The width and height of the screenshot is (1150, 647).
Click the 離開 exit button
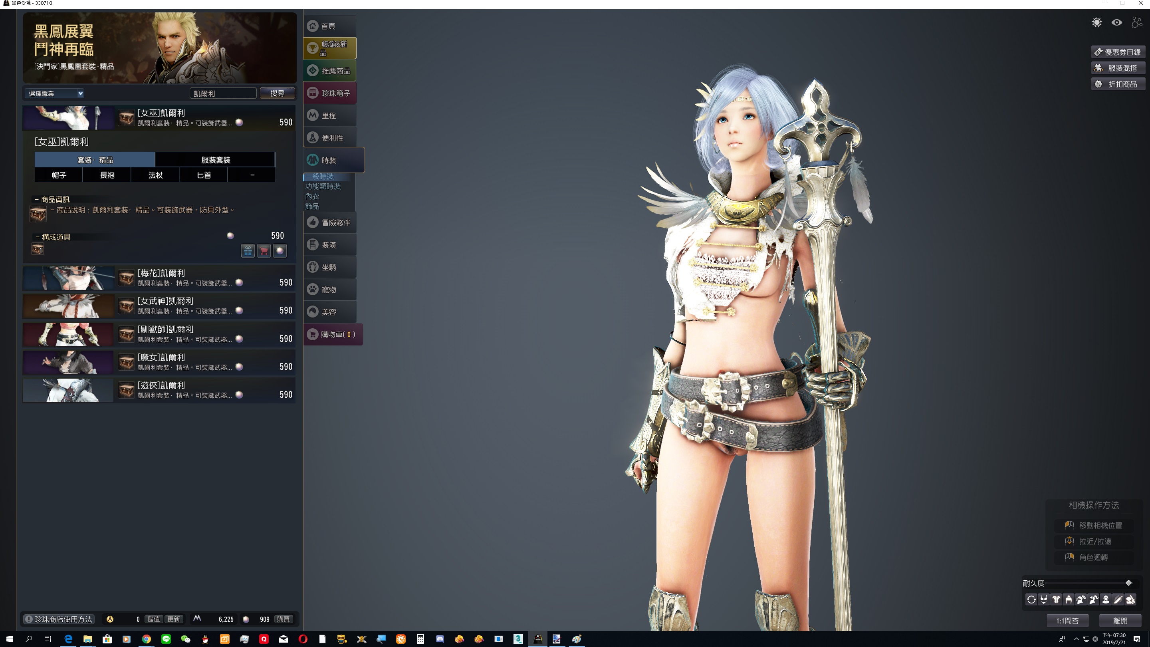[x=1120, y=621]
